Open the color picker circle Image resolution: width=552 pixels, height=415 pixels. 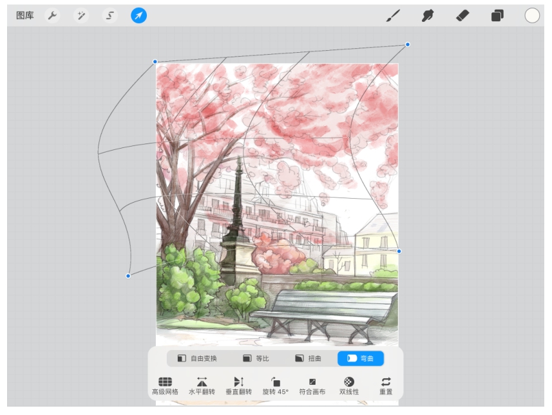(x=532, y=15)
